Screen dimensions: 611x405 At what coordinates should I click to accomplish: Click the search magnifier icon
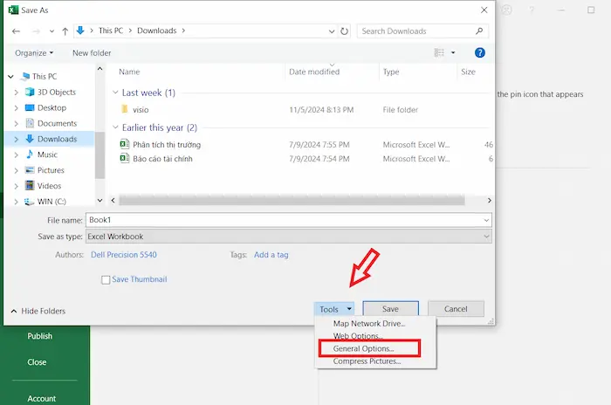[479, 31]
